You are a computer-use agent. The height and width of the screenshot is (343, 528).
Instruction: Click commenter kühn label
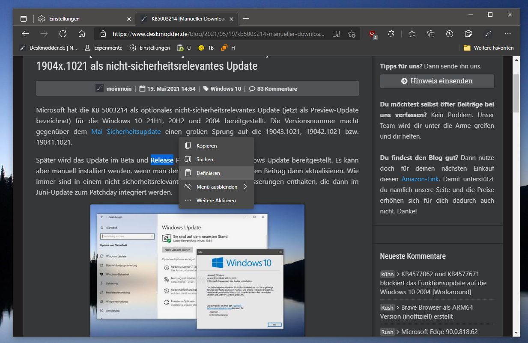click(x=387, y=274)
